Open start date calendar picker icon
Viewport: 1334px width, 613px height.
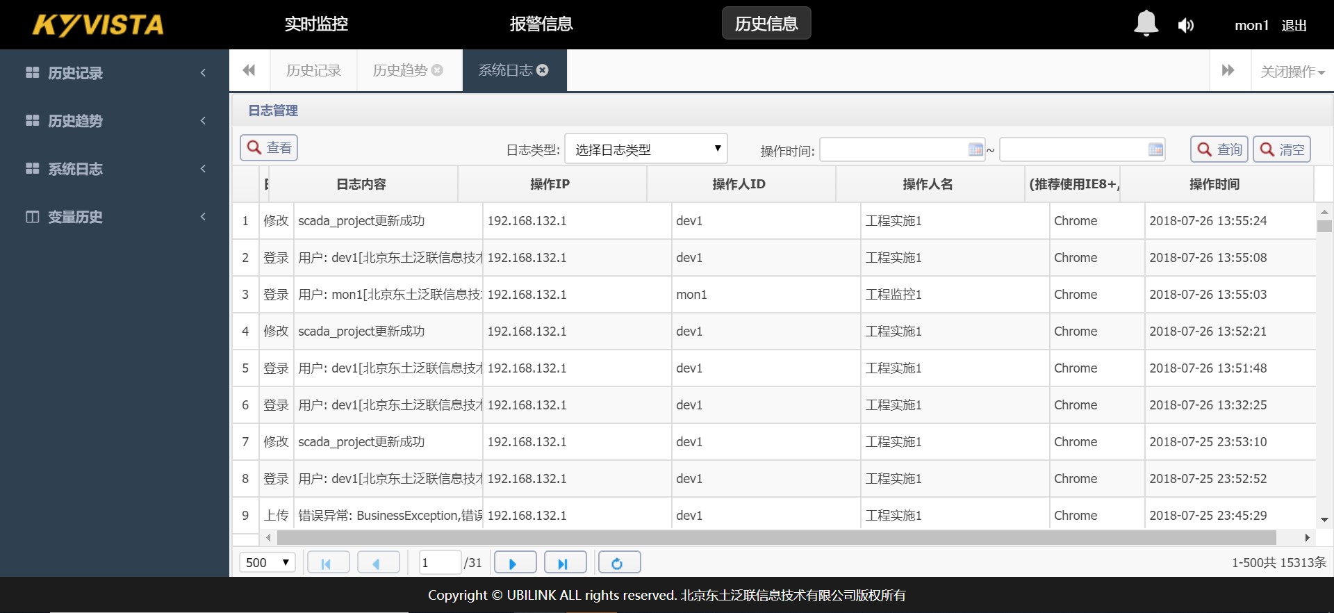click(x=975, y=149)
